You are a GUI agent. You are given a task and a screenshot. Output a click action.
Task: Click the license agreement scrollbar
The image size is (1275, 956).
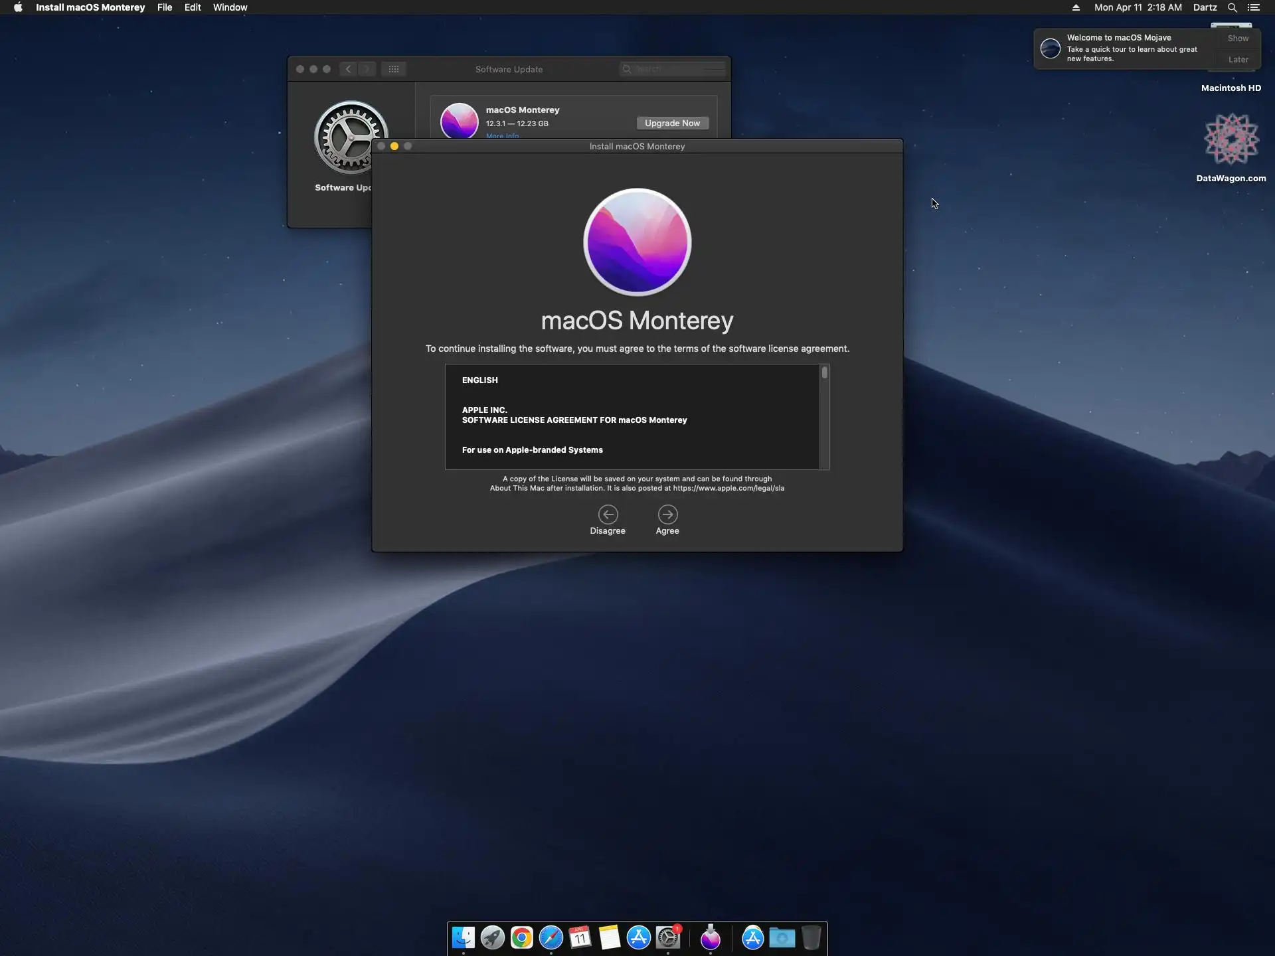824,373
